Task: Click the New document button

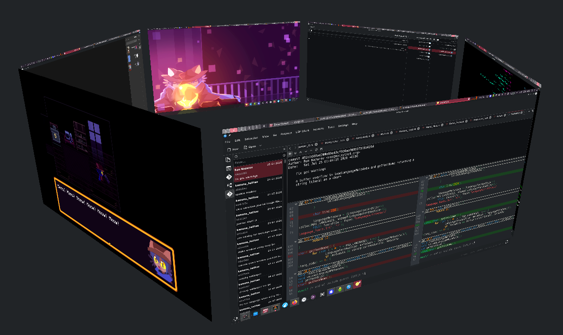Action: pos(233,150)
